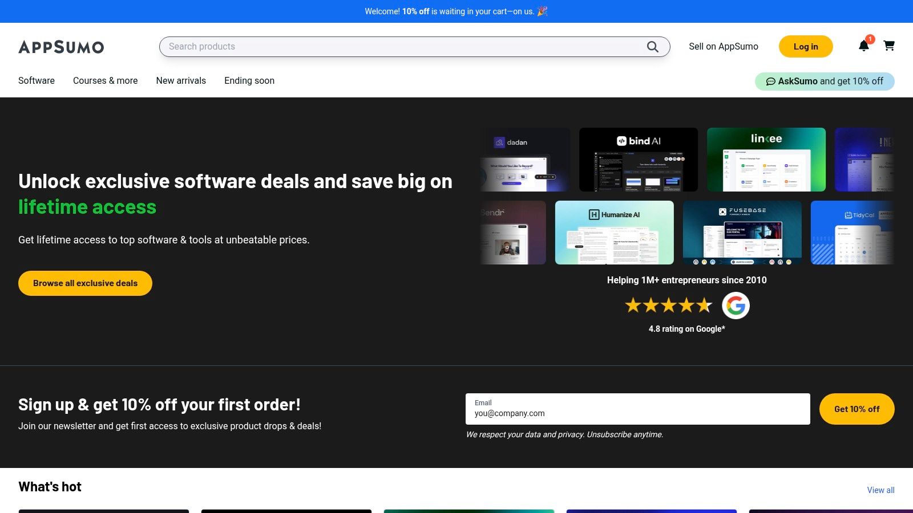Image resolution: width=913 pixels, height=513 pixels.
Task: Click Get 10% off button
Action: [857, 409]
